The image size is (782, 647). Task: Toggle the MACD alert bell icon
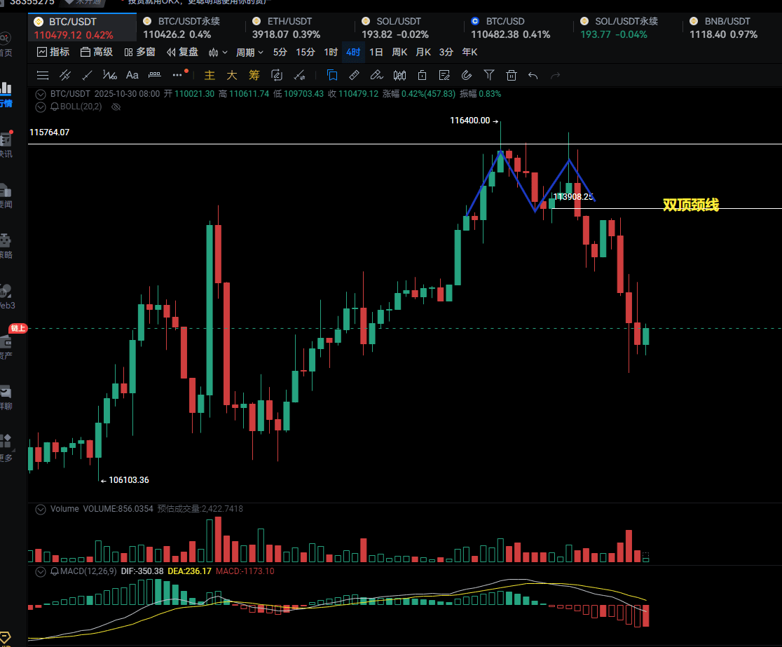54,571
